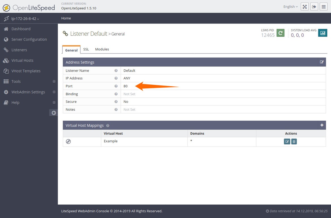Click the link icon in Example row

[68, 142]
